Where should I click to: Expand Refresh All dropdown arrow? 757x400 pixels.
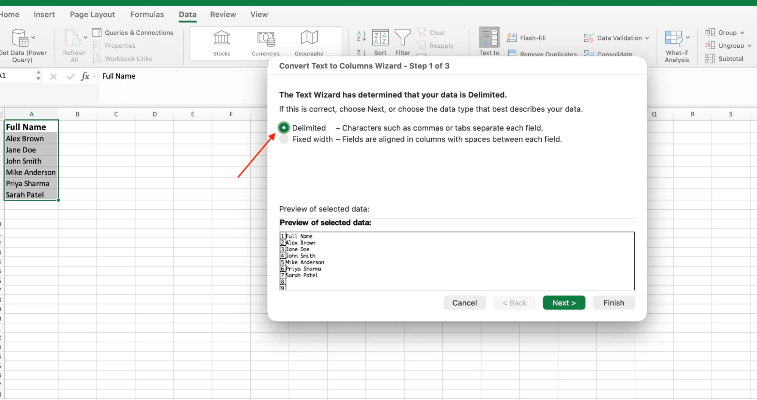tap(85, 37)
